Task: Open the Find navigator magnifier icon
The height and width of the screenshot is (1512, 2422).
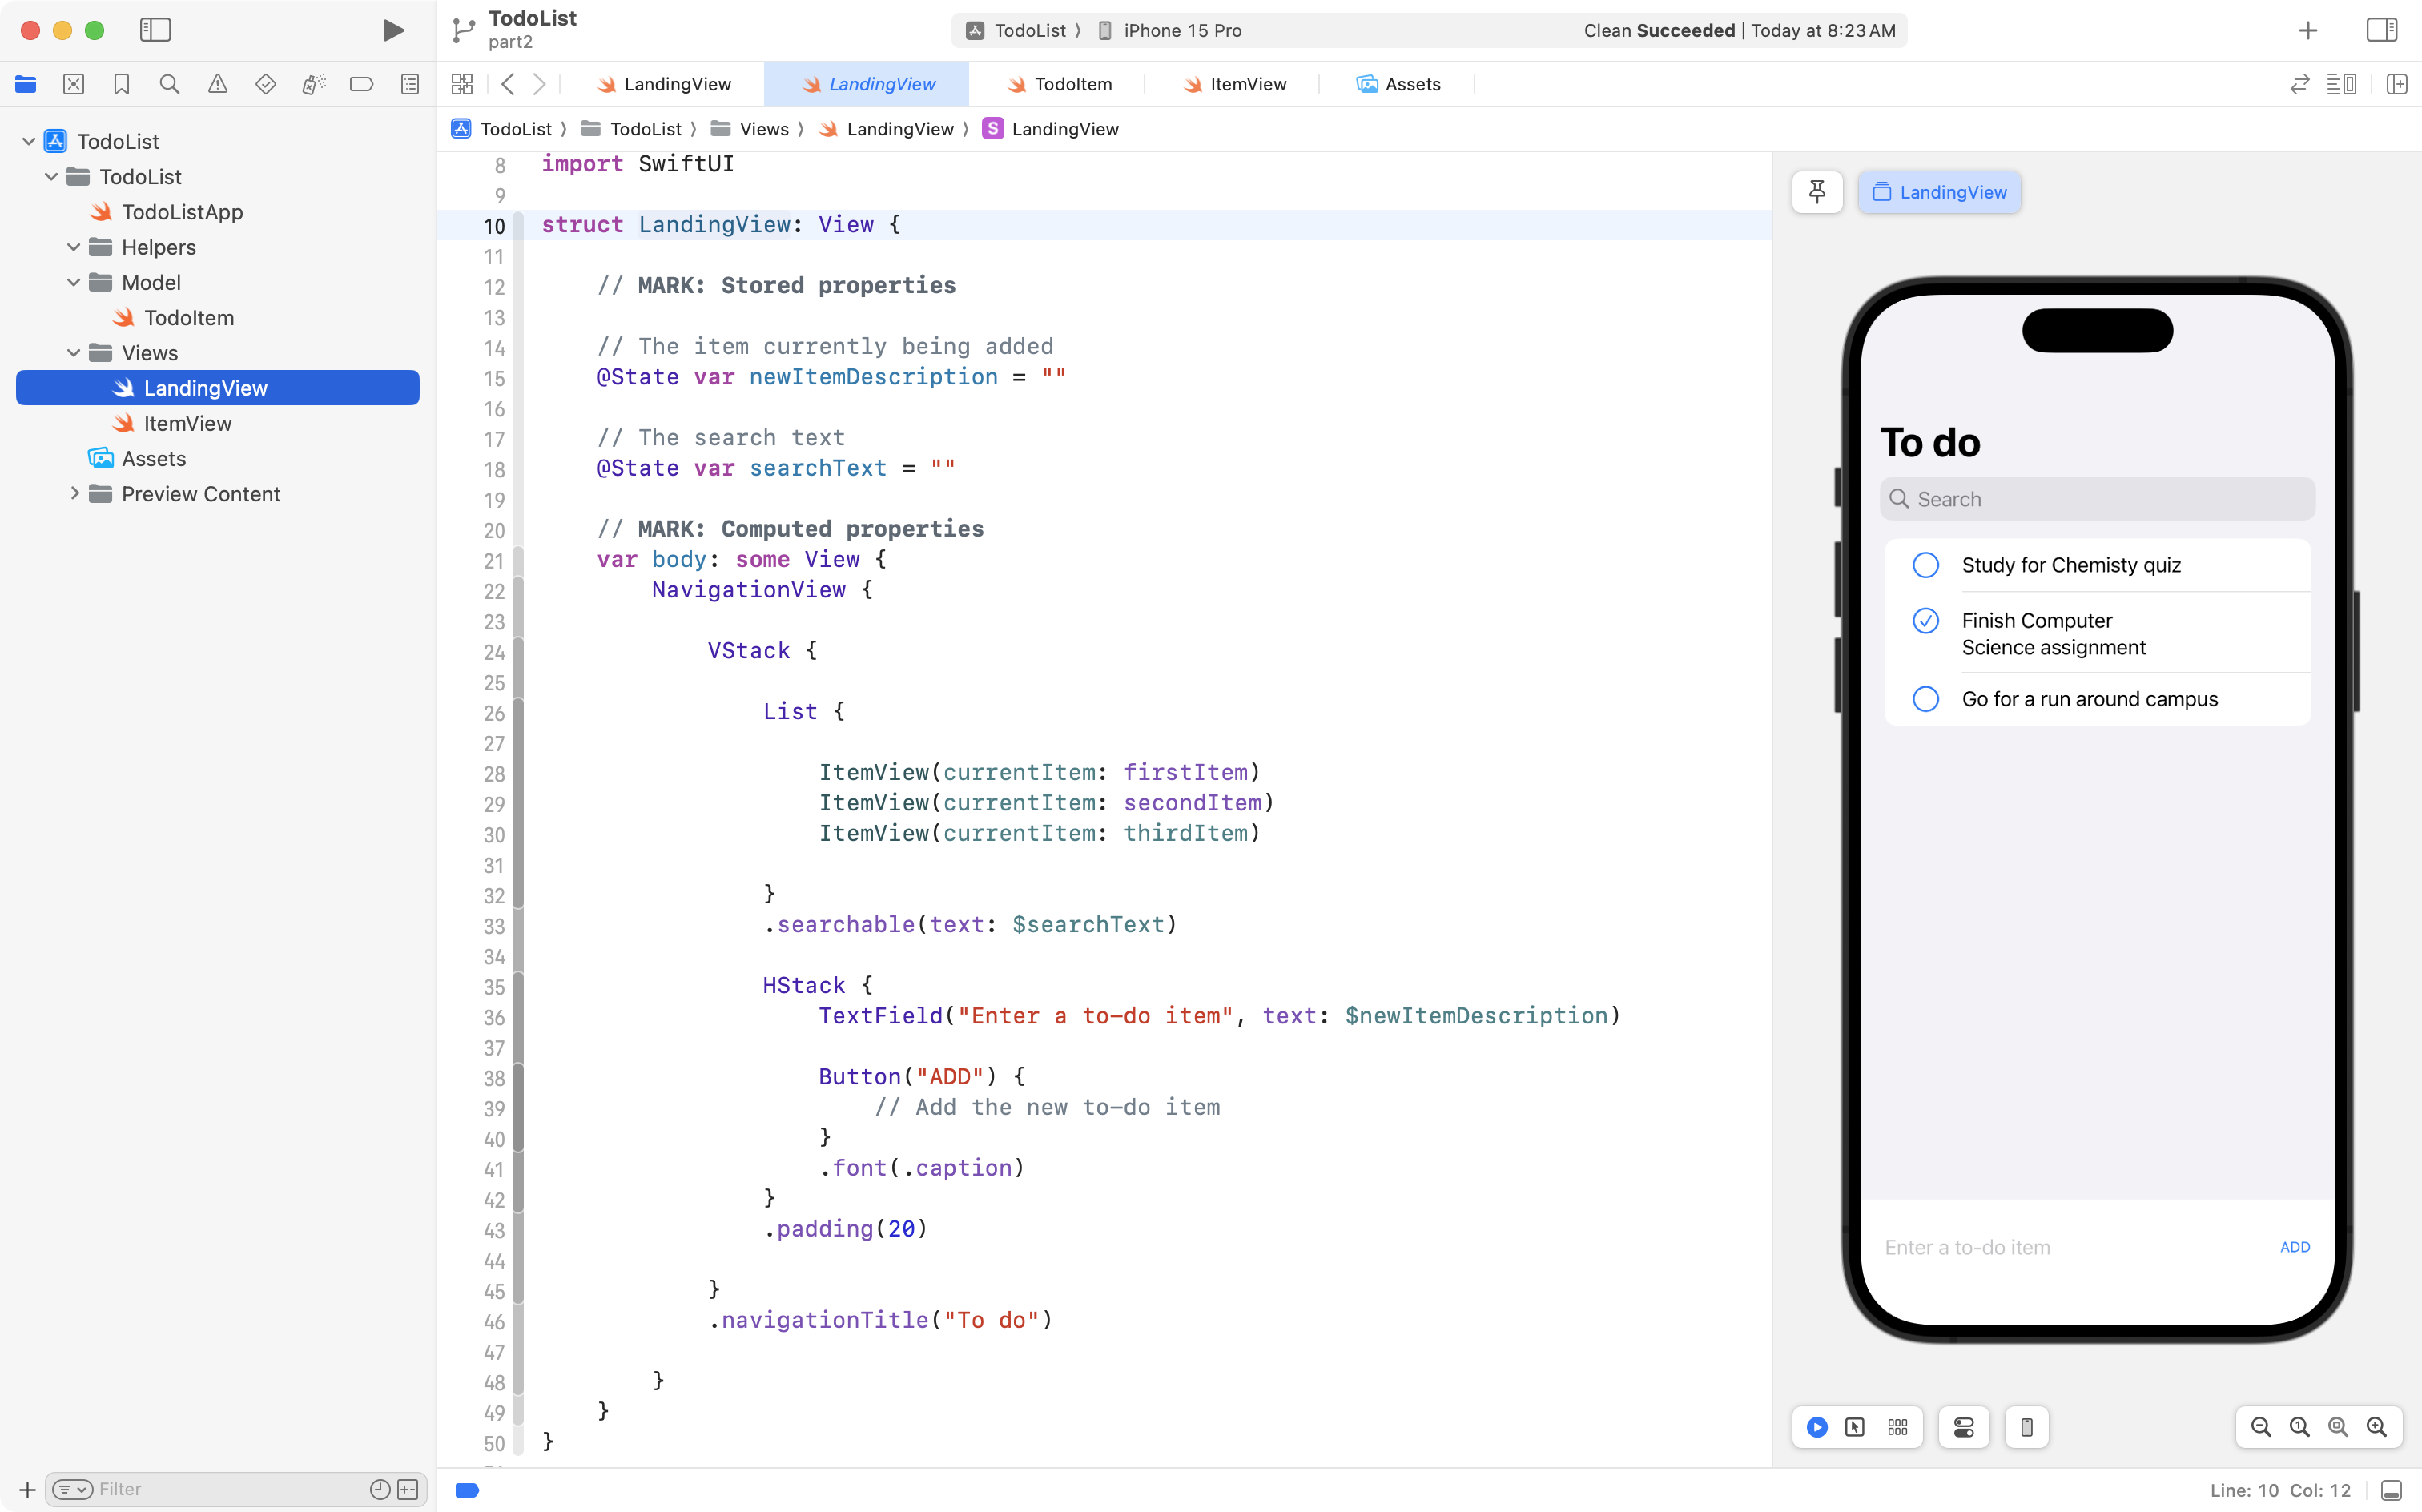Action: point(169,84)
